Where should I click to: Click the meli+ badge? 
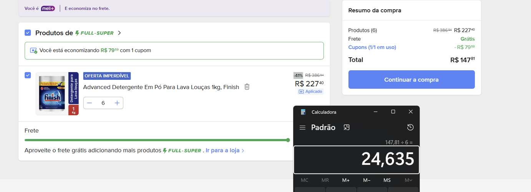48,8
